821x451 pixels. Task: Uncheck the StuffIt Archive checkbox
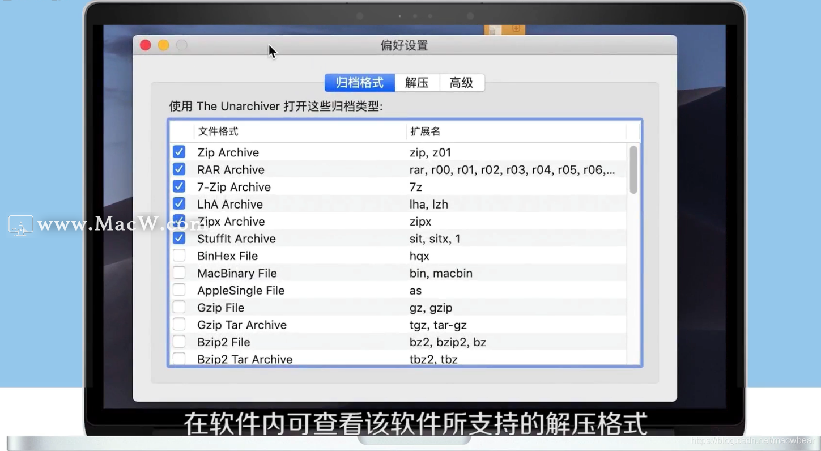179,238
